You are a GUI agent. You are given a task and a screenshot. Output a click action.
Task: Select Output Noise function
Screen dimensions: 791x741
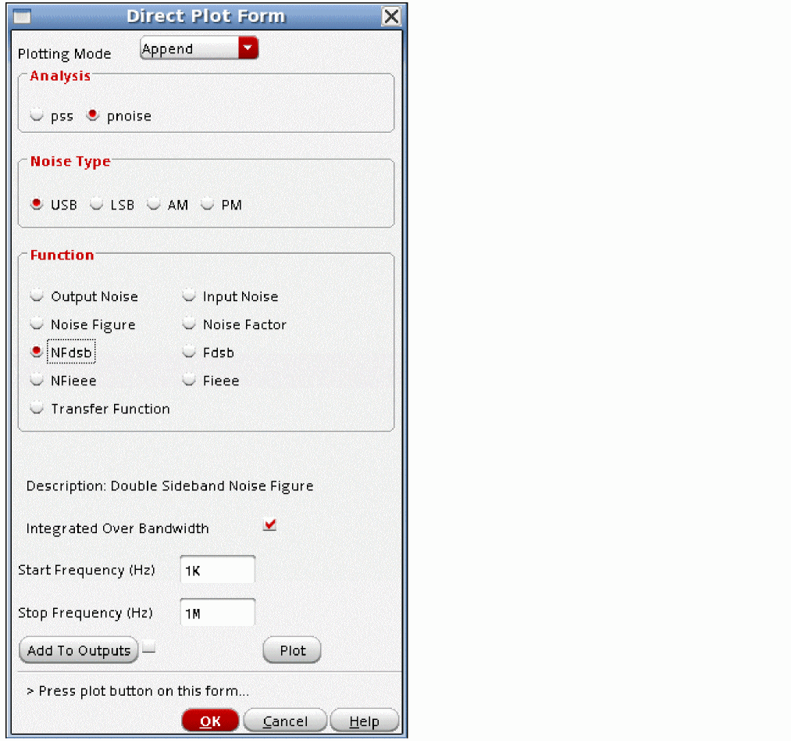click(37, 295)
